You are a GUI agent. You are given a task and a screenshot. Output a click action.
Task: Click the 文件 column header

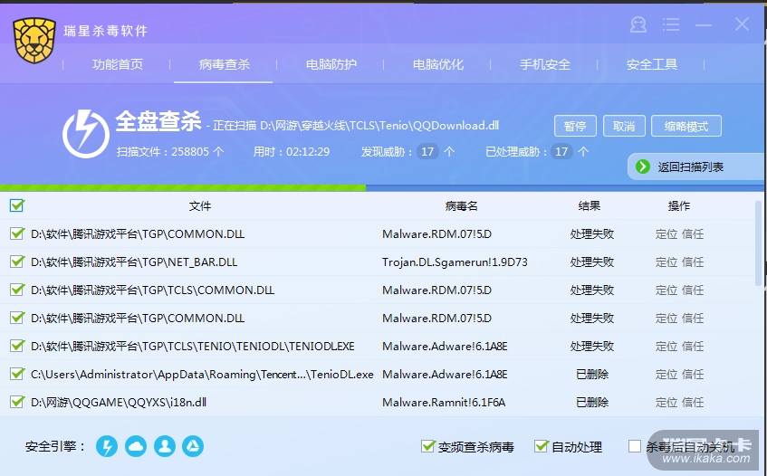[200, 205]
